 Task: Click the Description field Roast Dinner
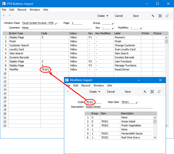[x=119, y=107]
